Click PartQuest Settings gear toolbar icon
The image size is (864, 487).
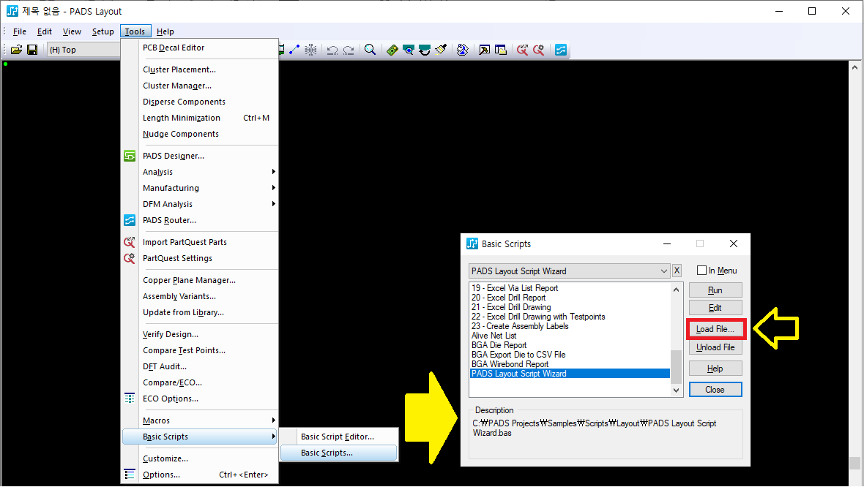tap(539, 50)
